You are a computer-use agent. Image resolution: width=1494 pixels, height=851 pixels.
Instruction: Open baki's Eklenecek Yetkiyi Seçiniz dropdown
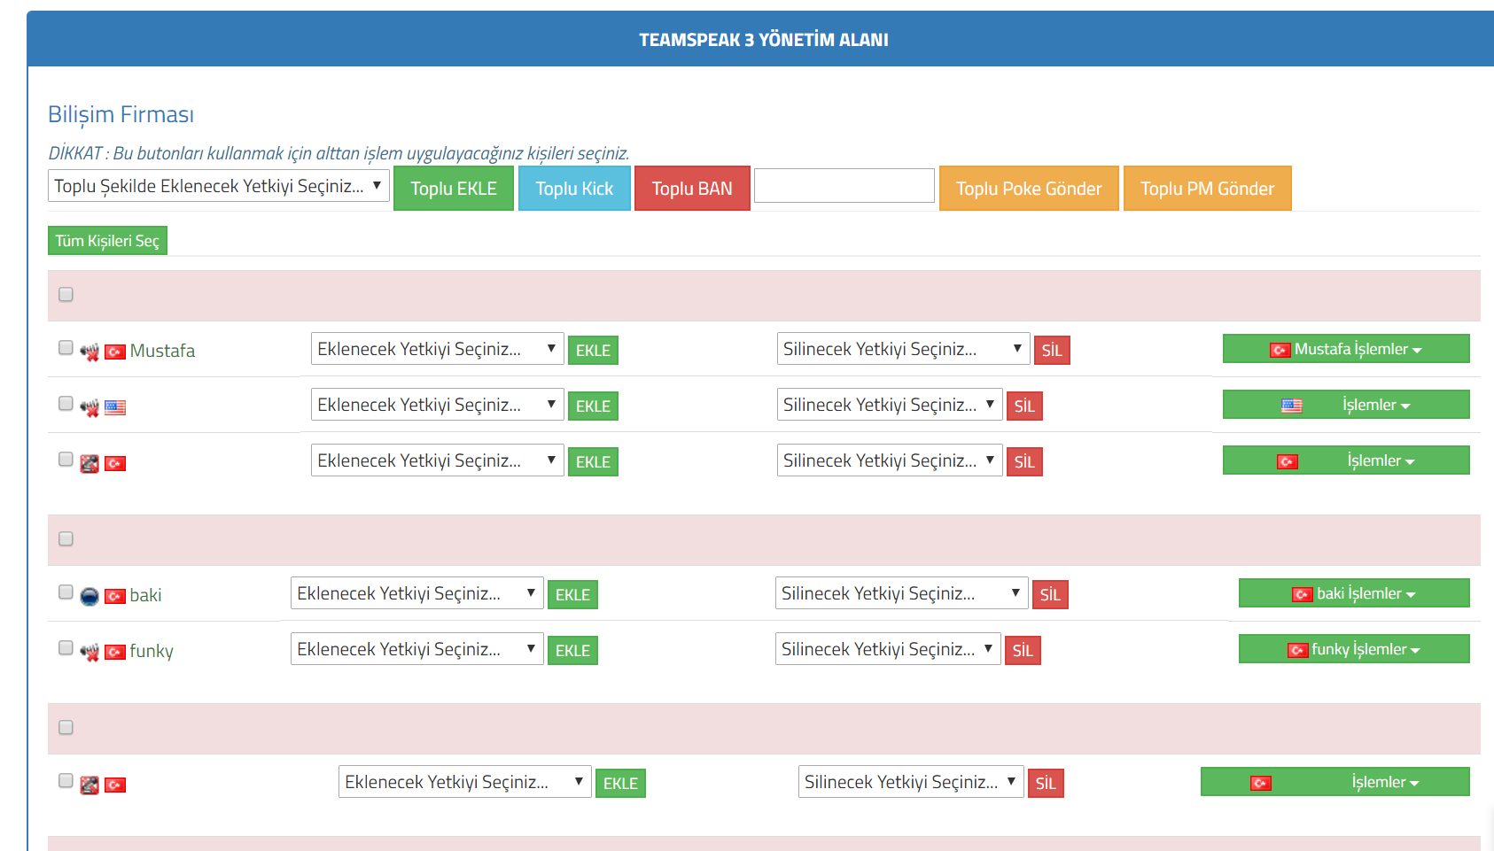417,593
